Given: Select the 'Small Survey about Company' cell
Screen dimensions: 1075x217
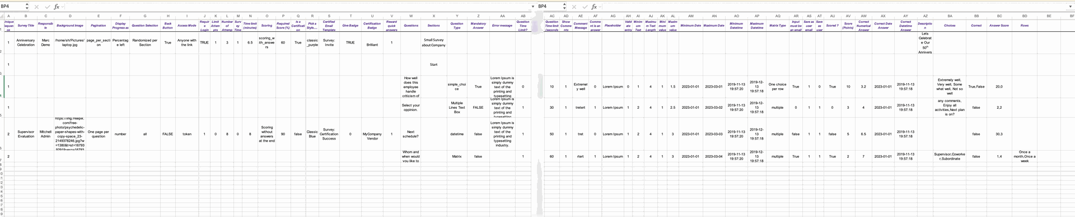Looking at the screenshot, I should pos(433,42).
